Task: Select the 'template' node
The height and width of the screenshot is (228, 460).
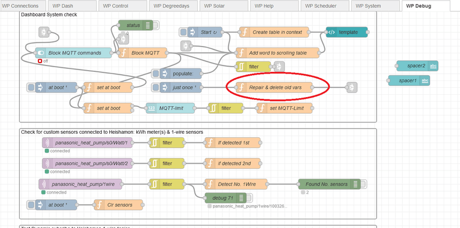Action: pyautogui.click(x=347, y=32)
